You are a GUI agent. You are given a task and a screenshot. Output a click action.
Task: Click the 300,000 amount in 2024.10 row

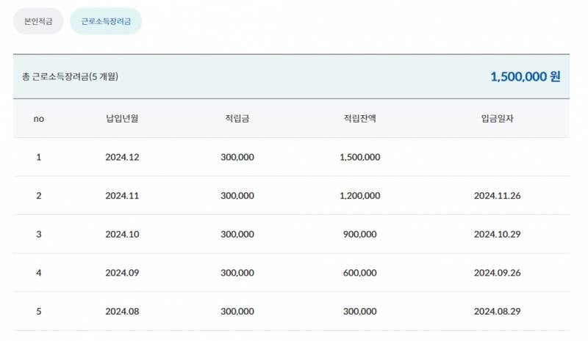pos(237,235)
